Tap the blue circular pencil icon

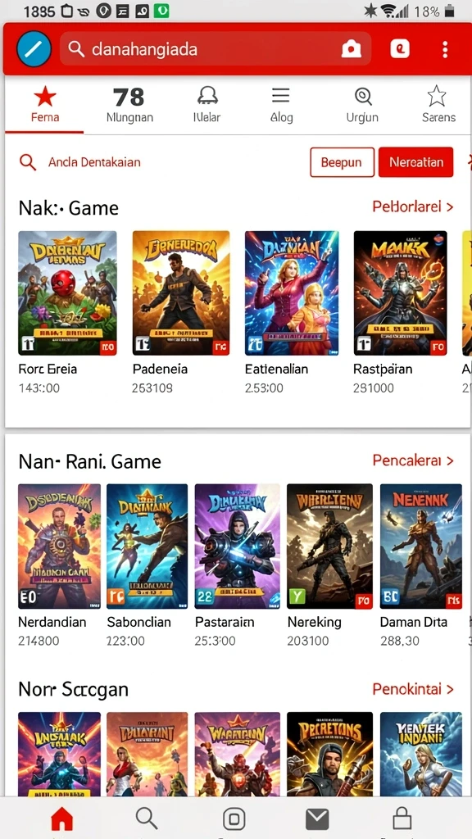(34, 49)
